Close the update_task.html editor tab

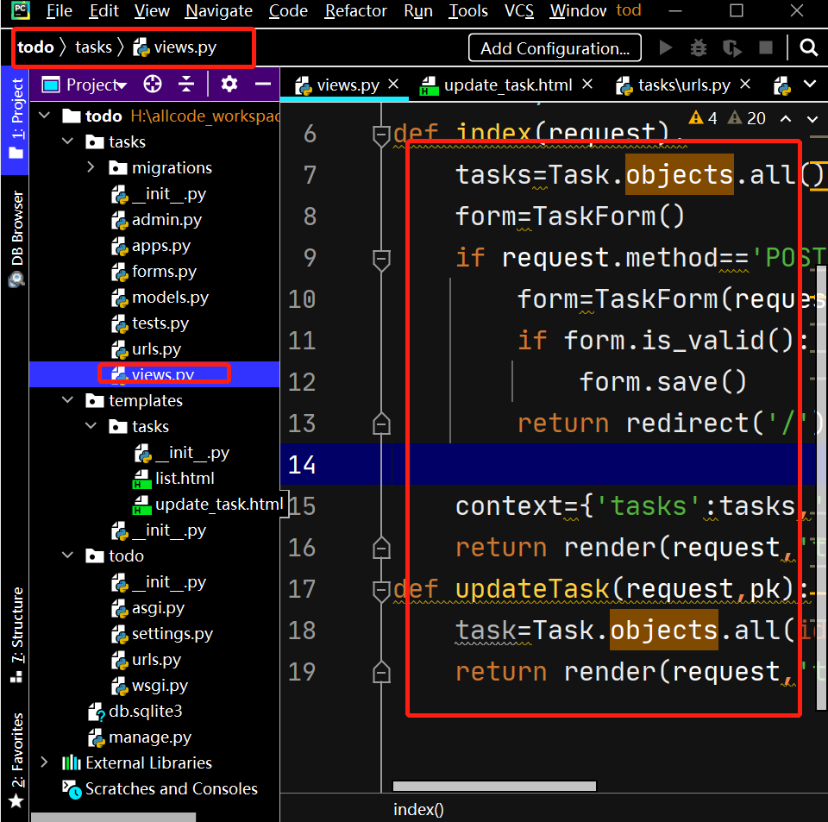tap(587, 84)
